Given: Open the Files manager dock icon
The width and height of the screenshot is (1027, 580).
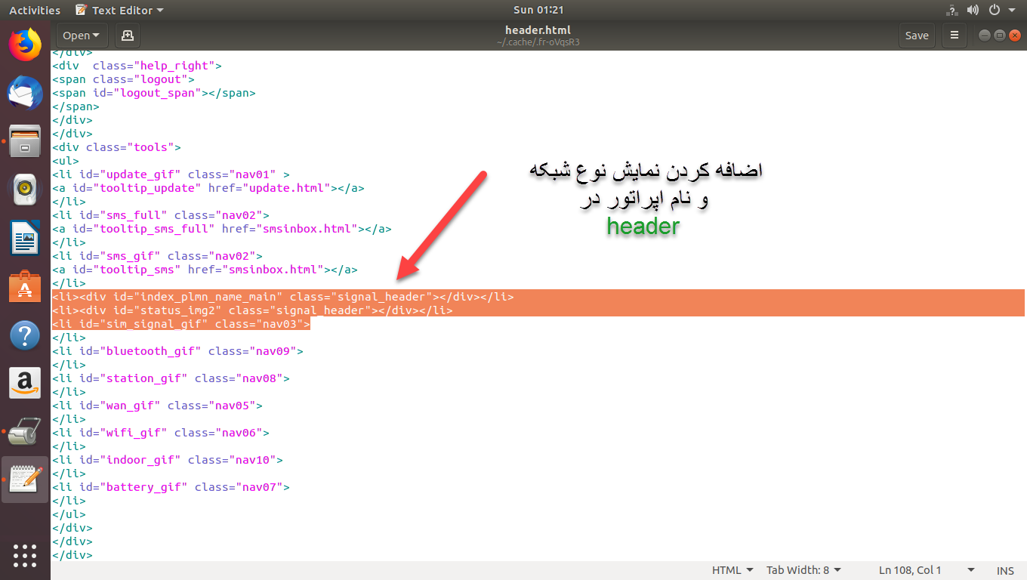Looking at the screenshot, I should [x=25, y=141].
